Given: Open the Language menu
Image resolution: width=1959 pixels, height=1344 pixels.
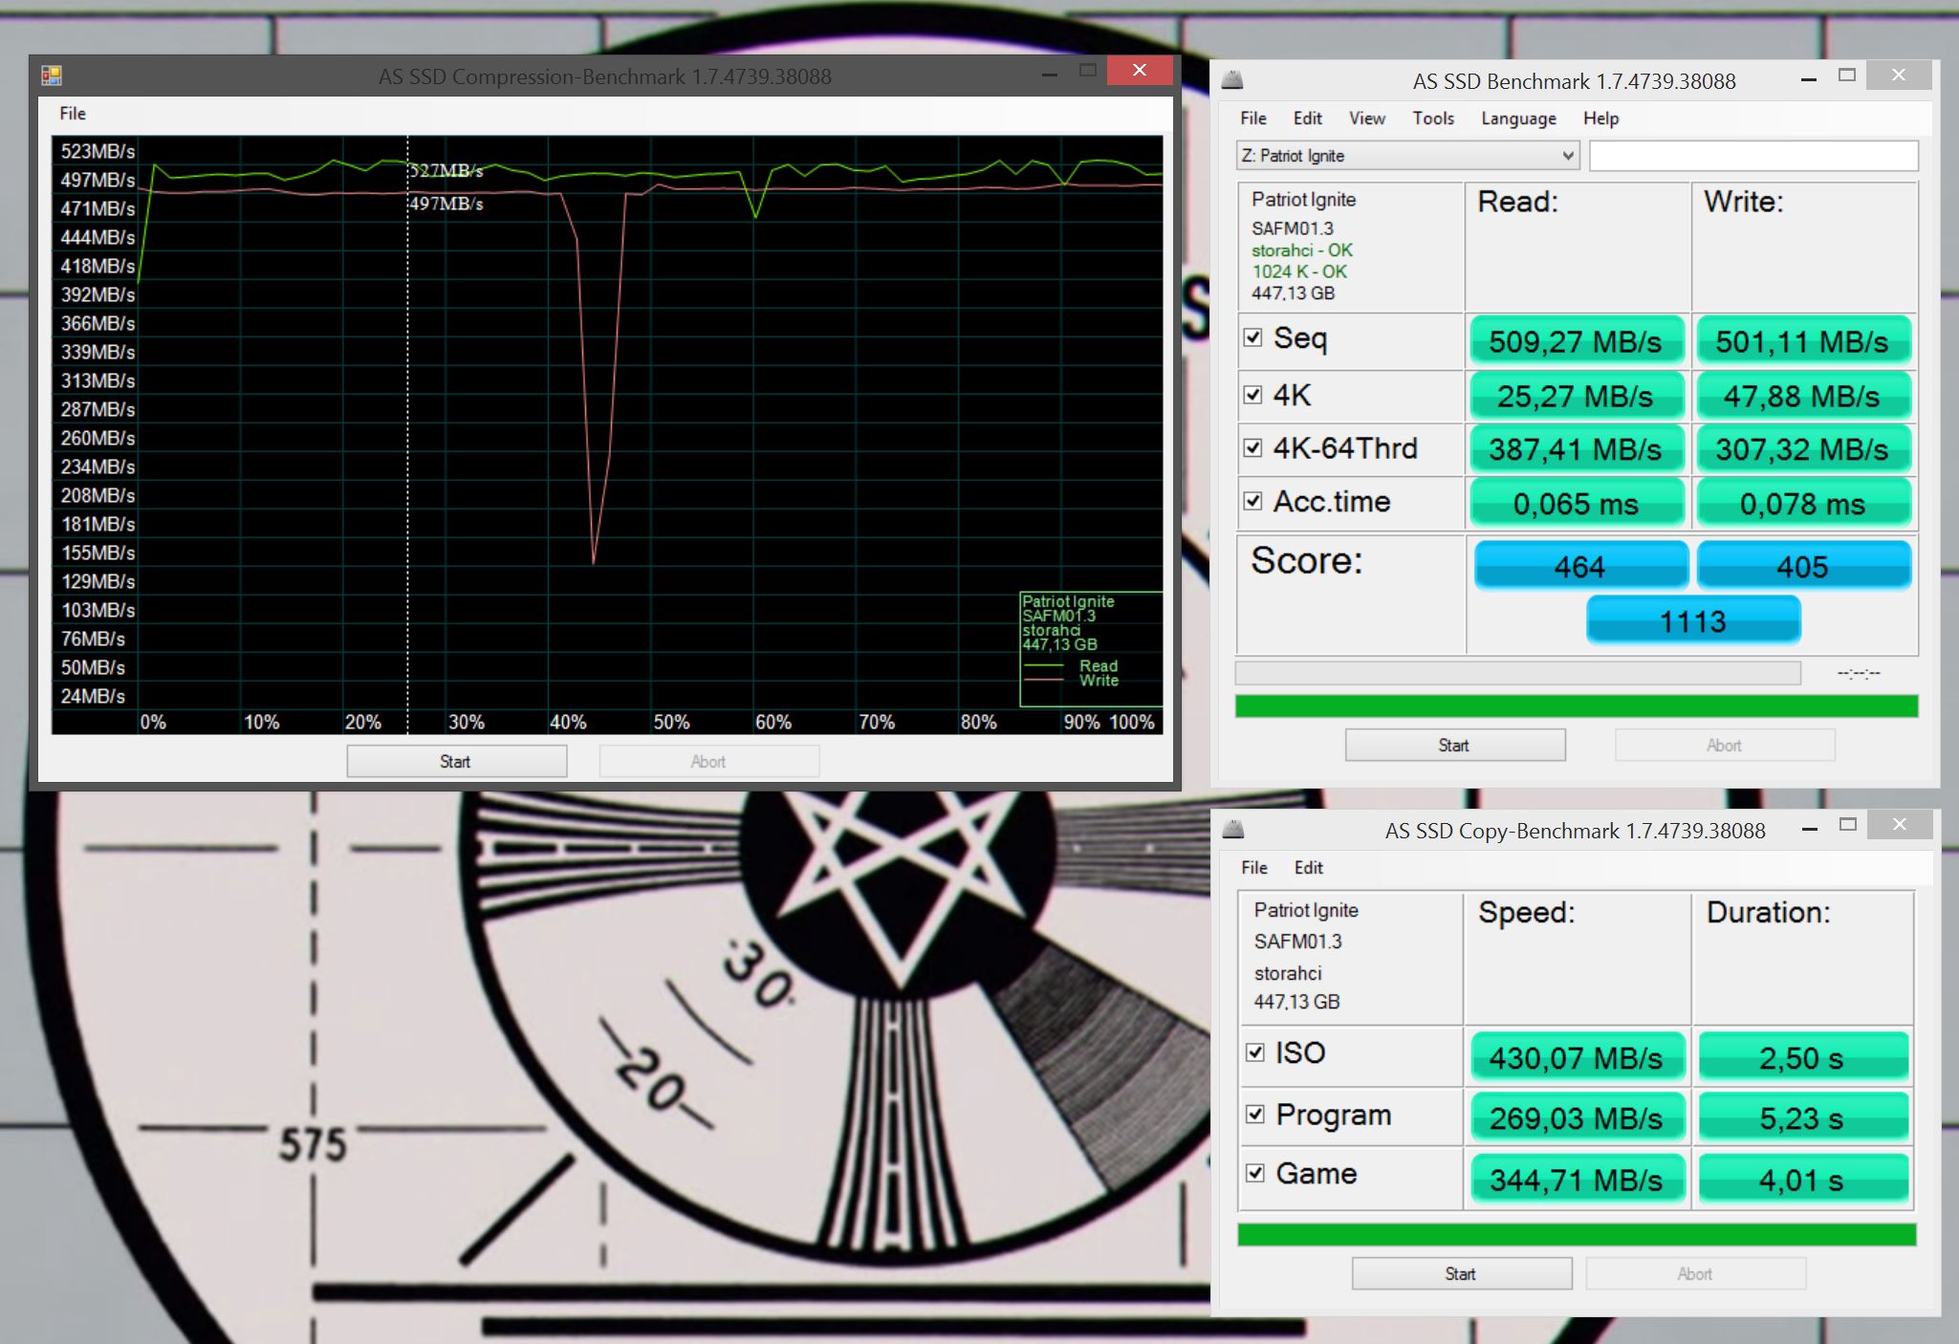Looking at the screenshot, I should click(1518, 119).
